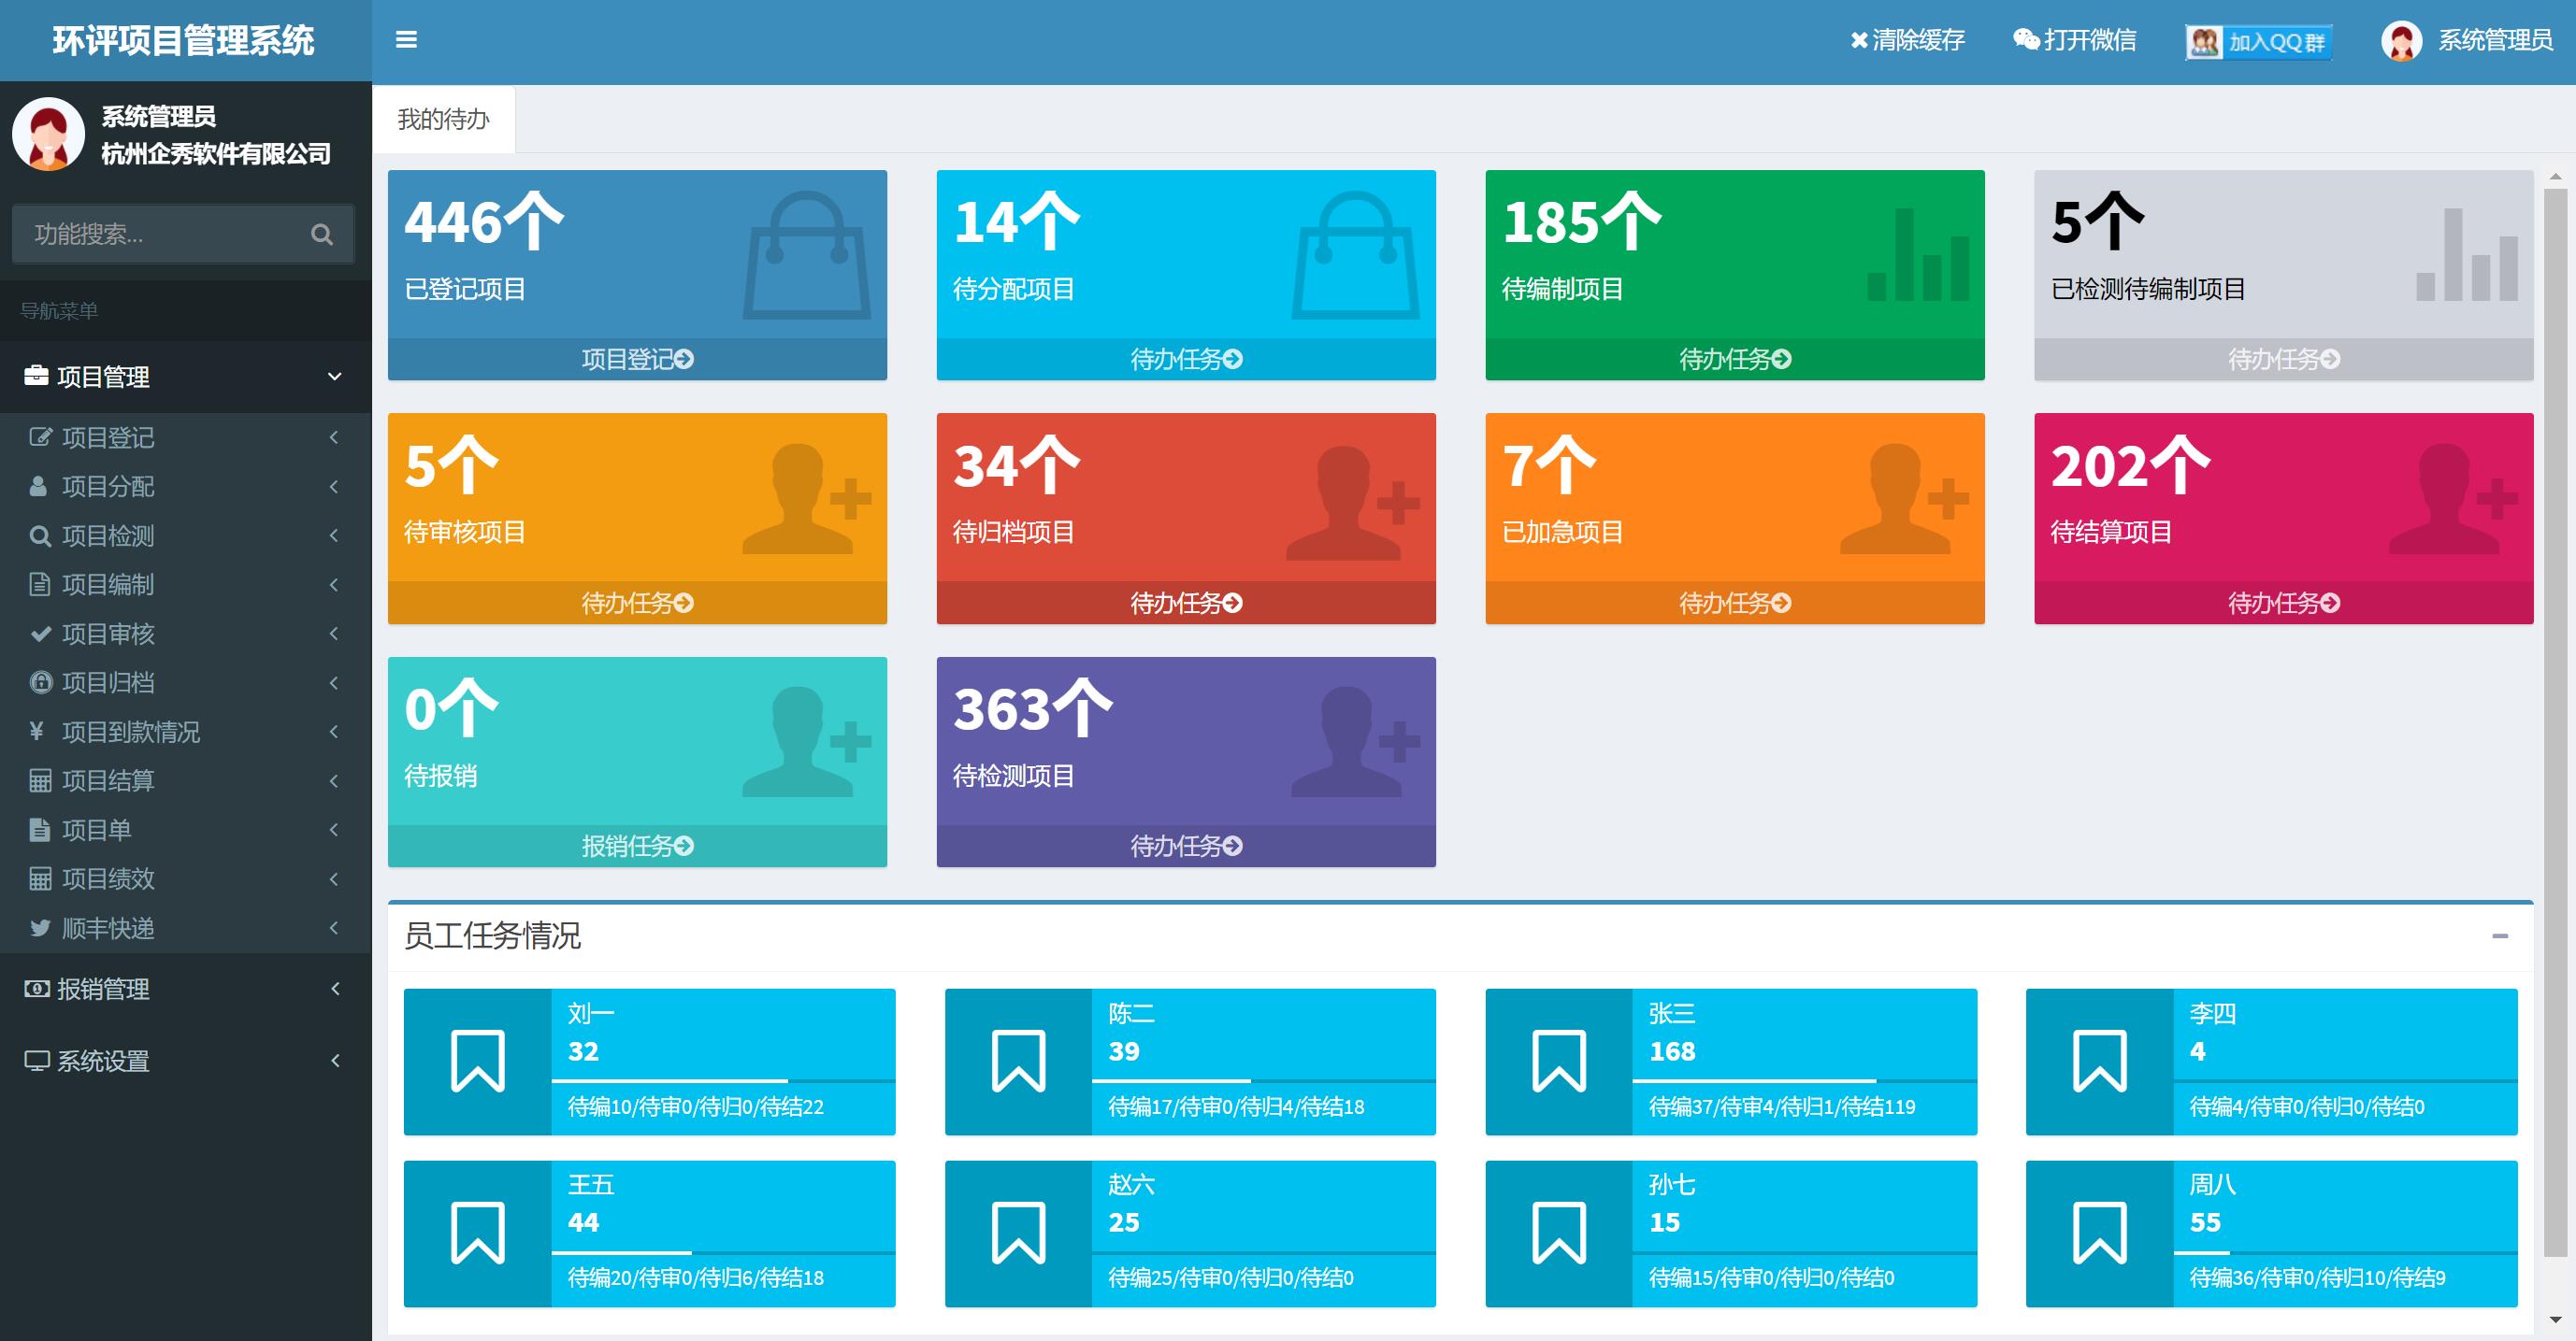Open the 项目绩效 menu item
Viewport: 2576px width, 1341px height.
coord(186,878)
